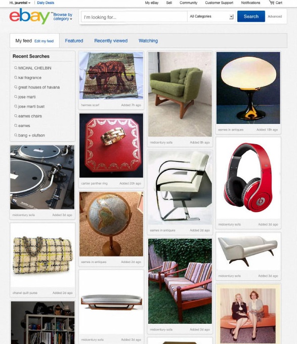Switch to the Recently viewed tab
The image size is (297, 344).
click(x=111, y=41)
